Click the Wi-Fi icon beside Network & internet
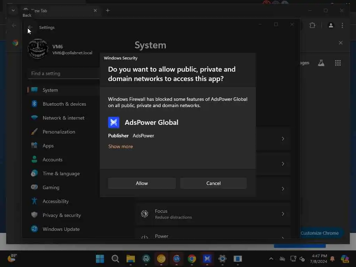The width and height of the screenshot is (356, 267). pos(34,118)
